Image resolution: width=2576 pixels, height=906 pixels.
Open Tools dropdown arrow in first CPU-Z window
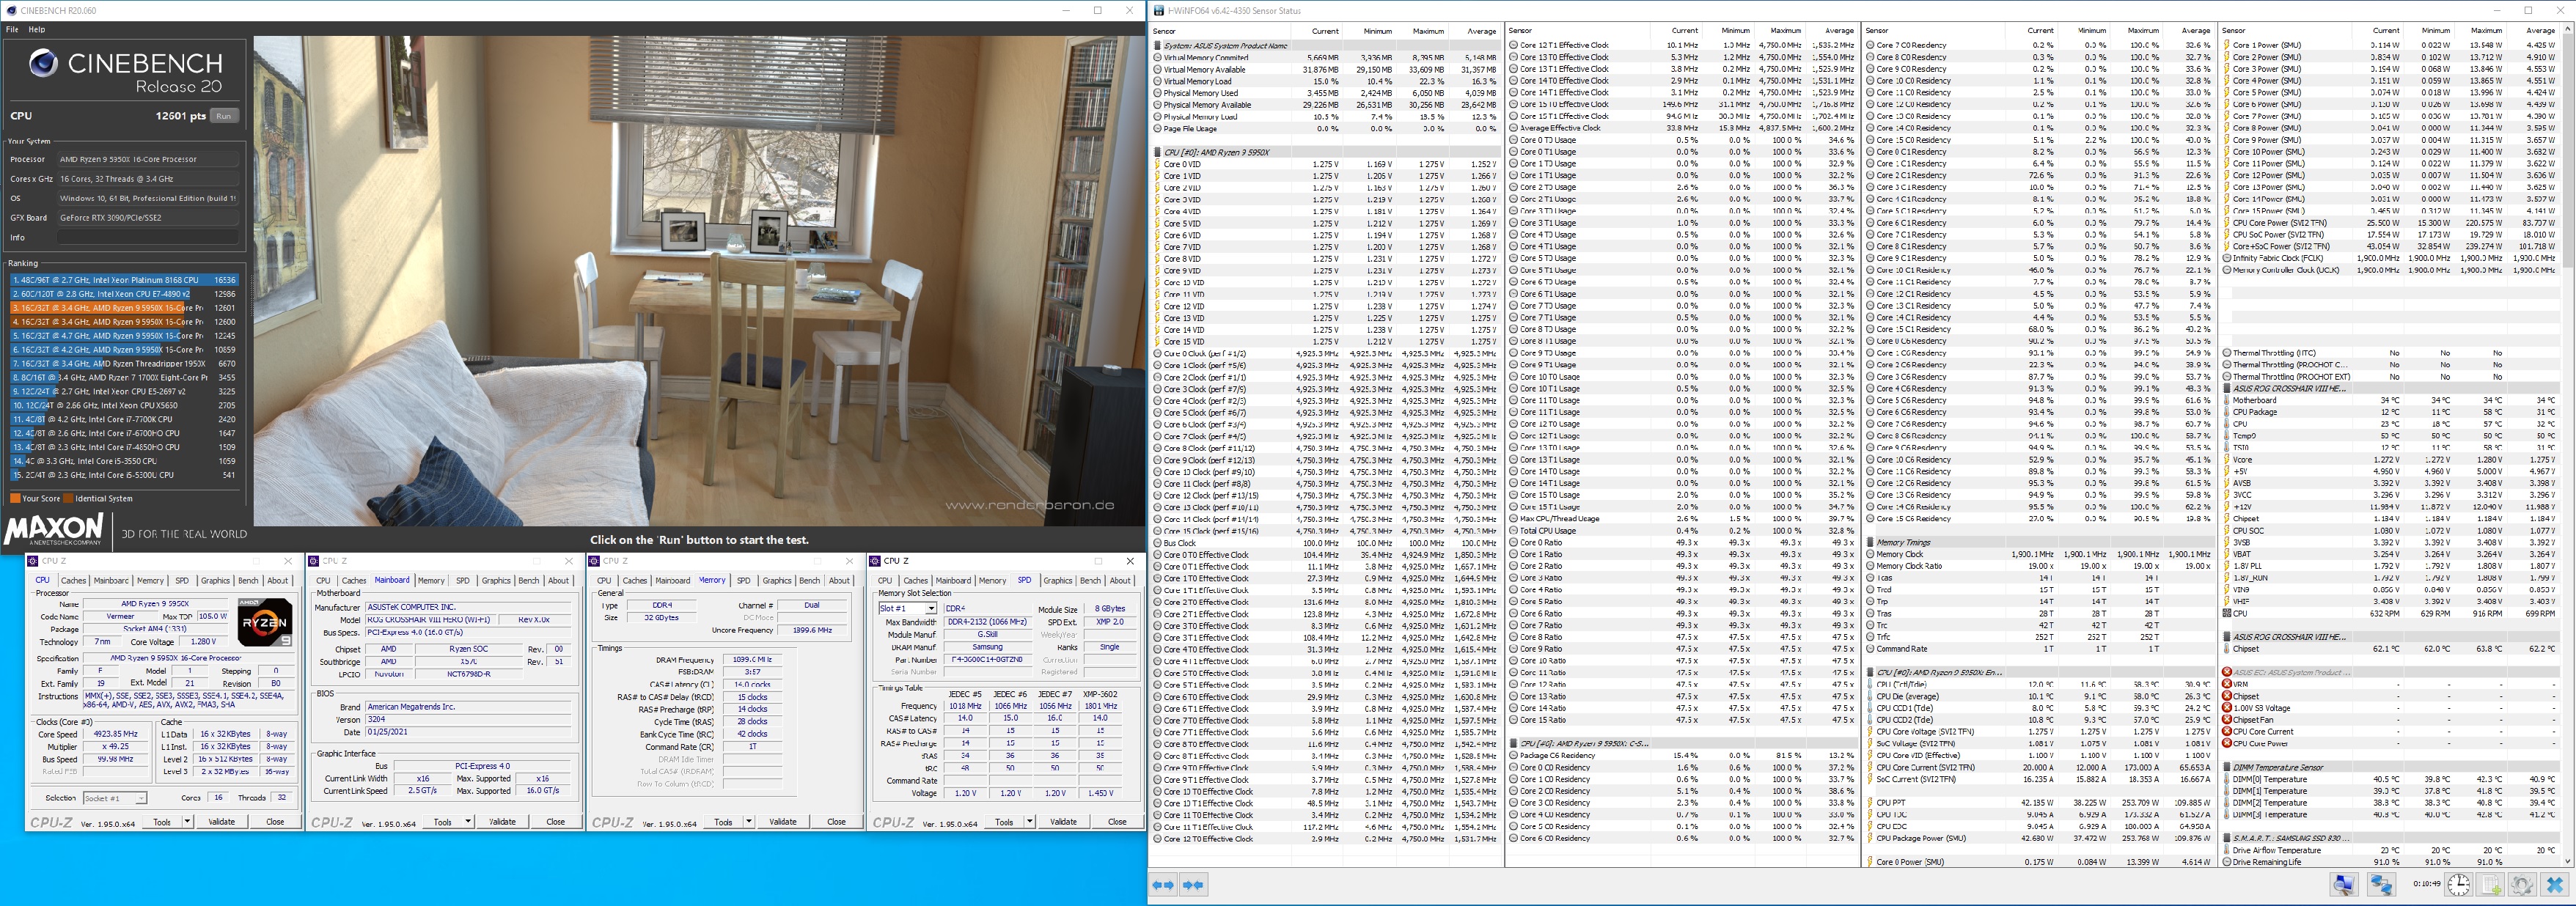[x=187, y=822]
